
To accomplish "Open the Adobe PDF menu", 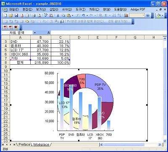I will tap(138, 10).
